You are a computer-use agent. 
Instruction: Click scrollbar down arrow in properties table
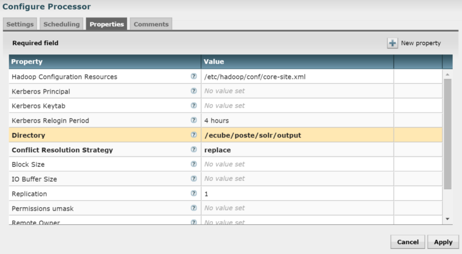coord(447,219)
